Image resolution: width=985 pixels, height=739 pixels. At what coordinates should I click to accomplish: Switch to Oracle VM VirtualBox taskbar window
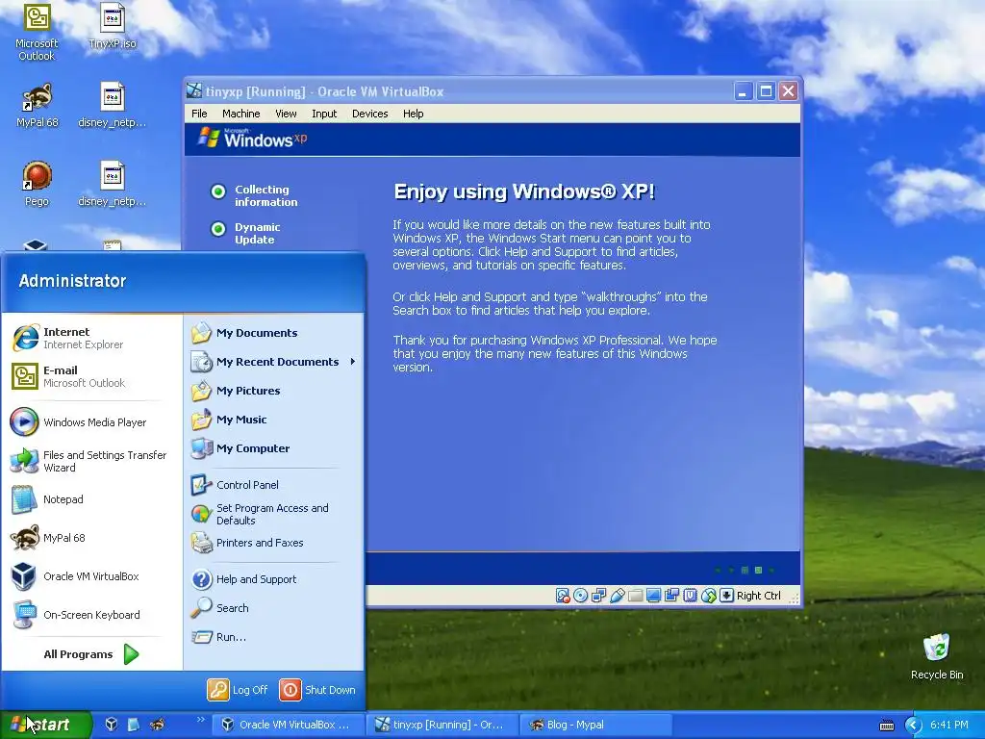tap(288, 726)
